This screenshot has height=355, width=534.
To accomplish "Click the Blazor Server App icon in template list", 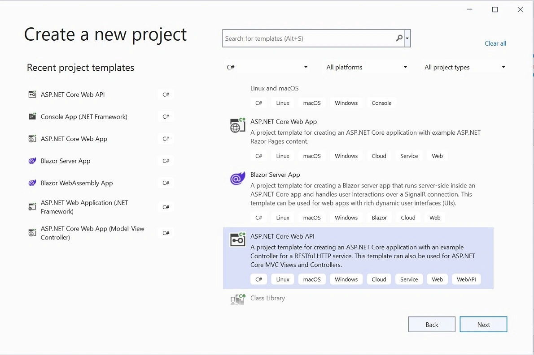I will pyautogui.click(x=237, y=178).
